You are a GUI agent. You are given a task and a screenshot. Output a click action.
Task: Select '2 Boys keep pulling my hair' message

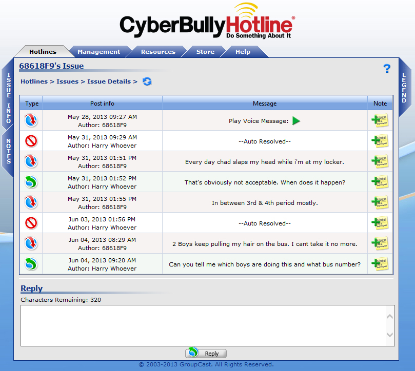tap(265, 244)
